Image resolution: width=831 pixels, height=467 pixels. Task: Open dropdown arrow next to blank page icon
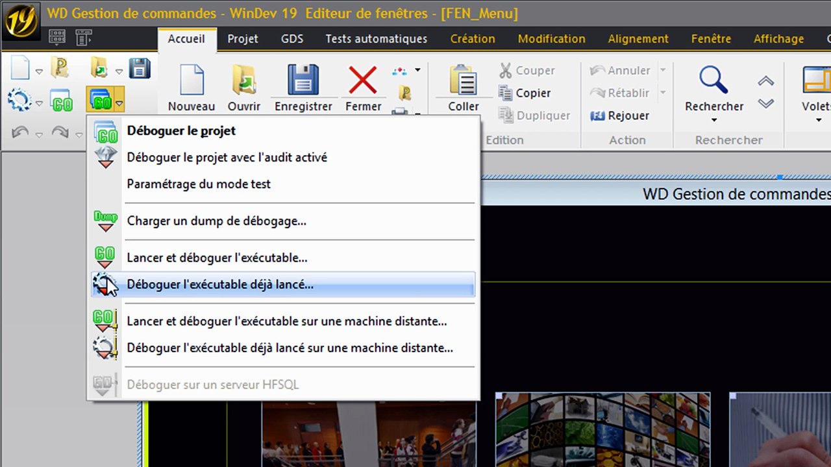(39, 71)
